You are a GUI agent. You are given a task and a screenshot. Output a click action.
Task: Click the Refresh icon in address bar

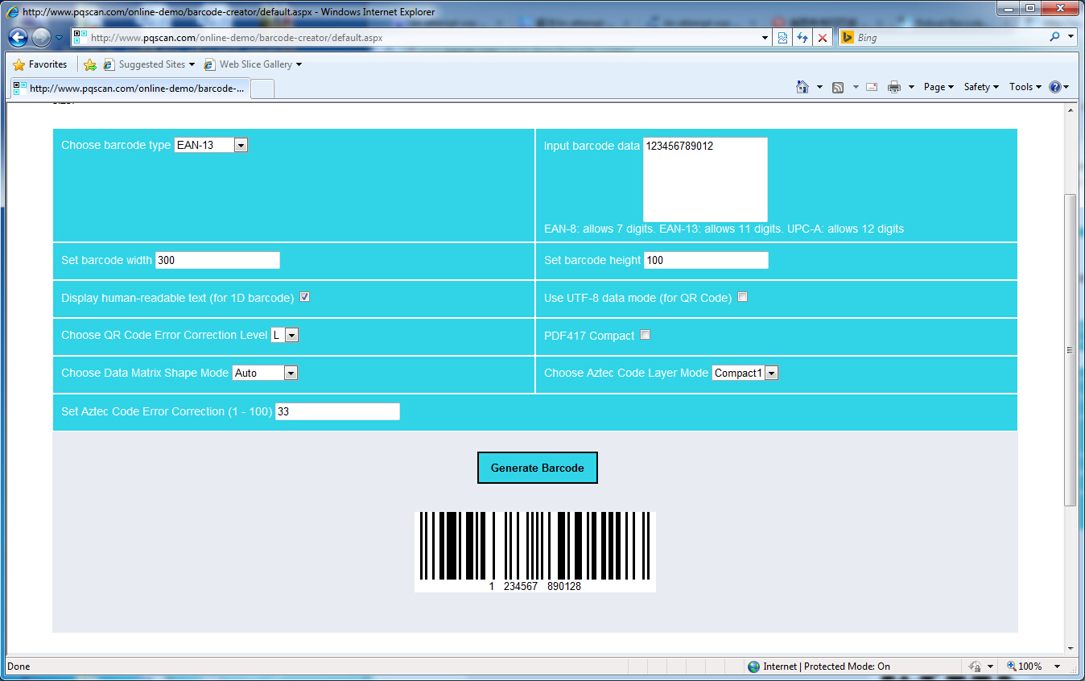point(802,37)
